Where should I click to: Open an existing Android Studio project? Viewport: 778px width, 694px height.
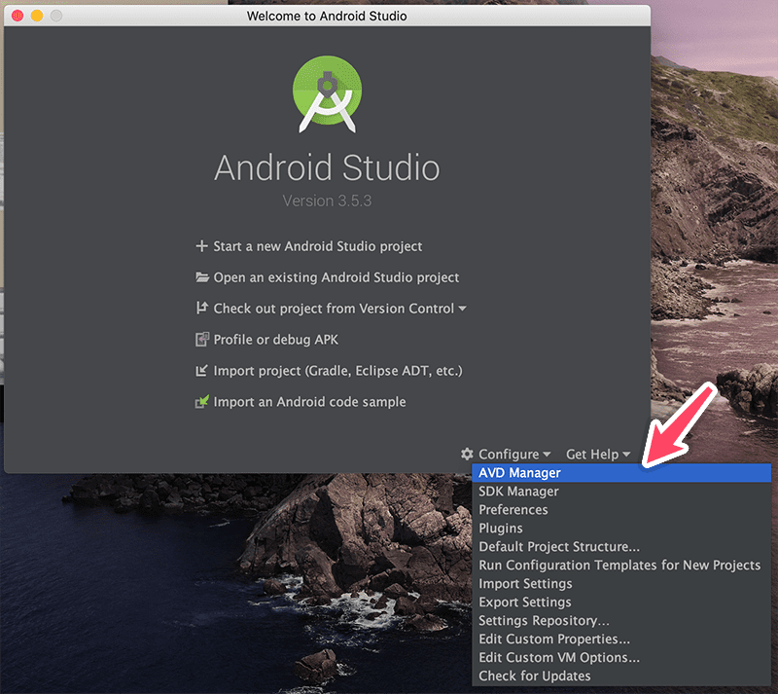(336, 277)
